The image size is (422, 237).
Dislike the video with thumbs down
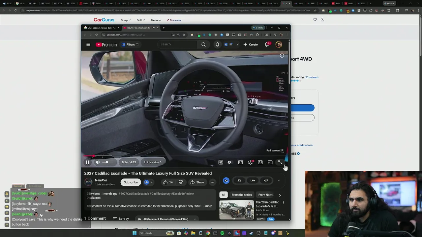(x=181, y=182)
